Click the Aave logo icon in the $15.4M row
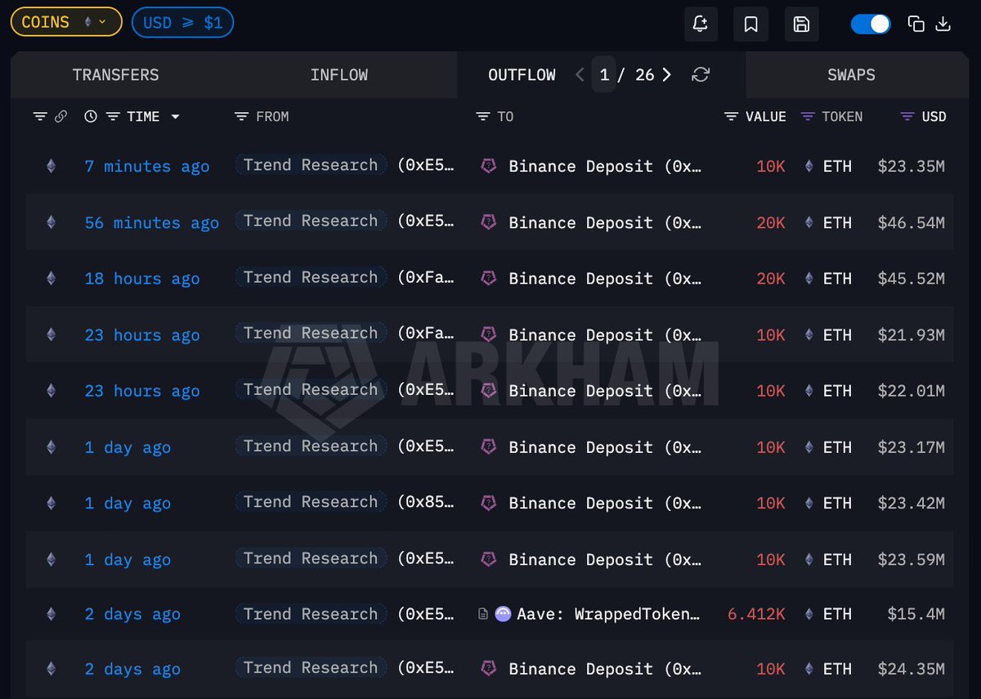This screenshot has width=981, height=699. [503, 614]
